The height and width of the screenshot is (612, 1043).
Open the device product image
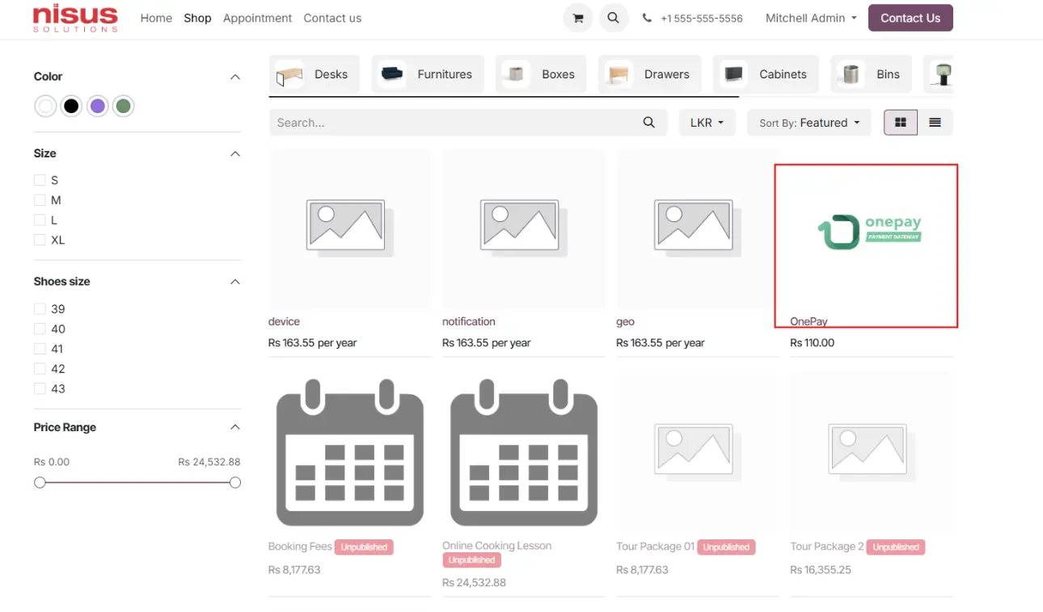click(x=349, y=228)
